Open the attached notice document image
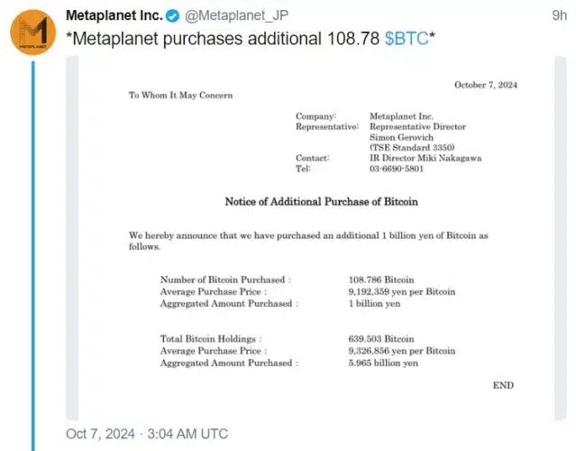Screen dimensions: 576x451 [x=315, y=238]
